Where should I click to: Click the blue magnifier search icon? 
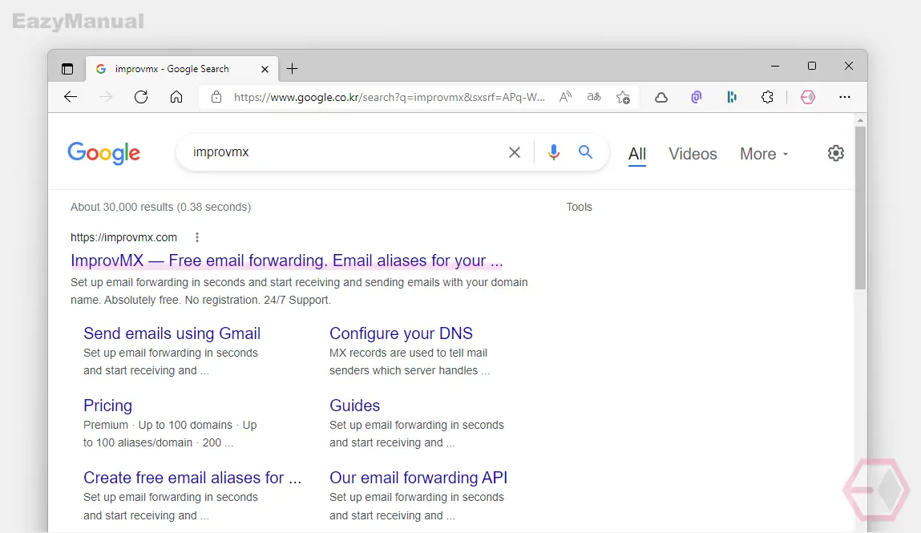tap(585, 152)
